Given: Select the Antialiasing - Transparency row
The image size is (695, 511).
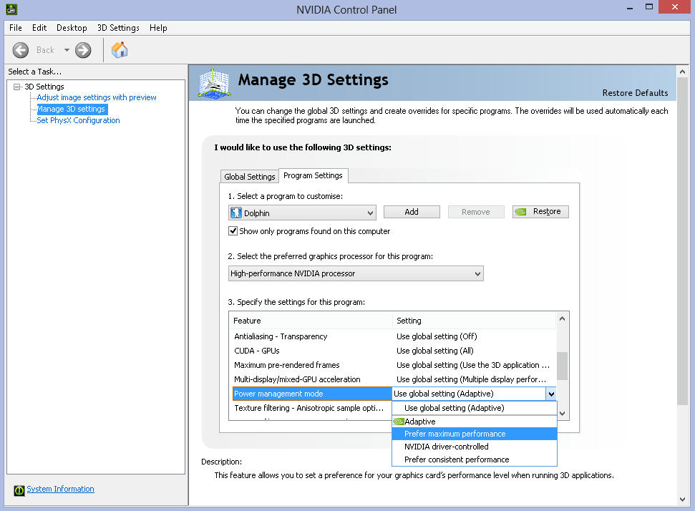Looking at the screenshot, I should coord(392,336).
